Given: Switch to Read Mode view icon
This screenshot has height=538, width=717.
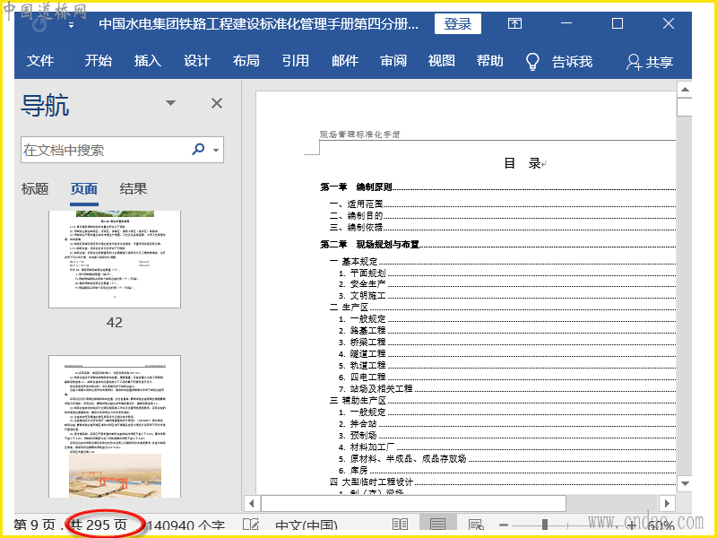Looking at the screenshot, I should (x=400, y=525).
